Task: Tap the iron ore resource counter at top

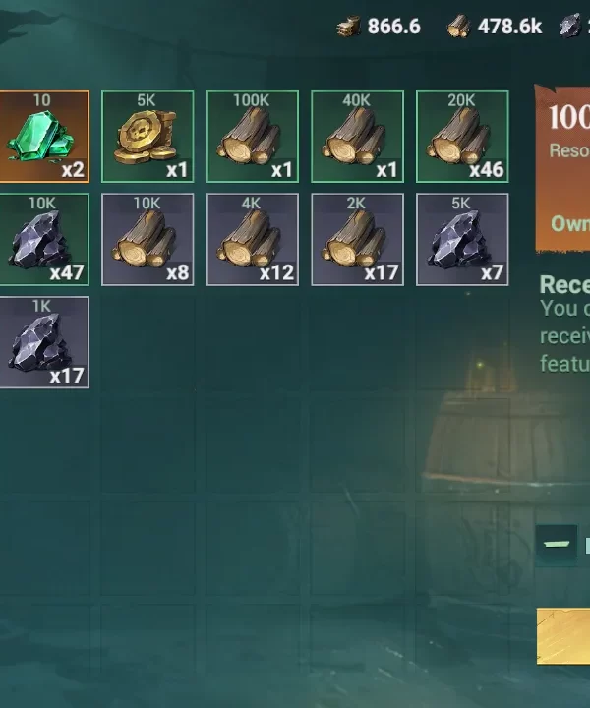Action: [x=574, y=26]
